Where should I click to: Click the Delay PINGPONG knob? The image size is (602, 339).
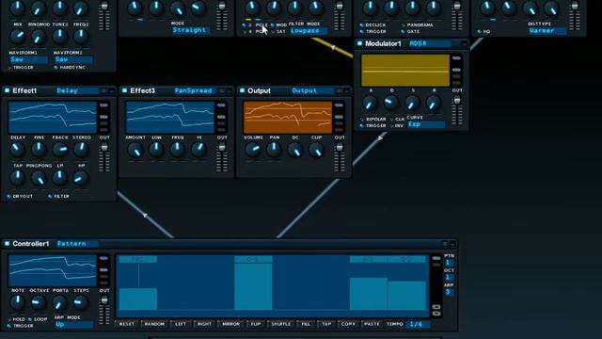[39, 178]
